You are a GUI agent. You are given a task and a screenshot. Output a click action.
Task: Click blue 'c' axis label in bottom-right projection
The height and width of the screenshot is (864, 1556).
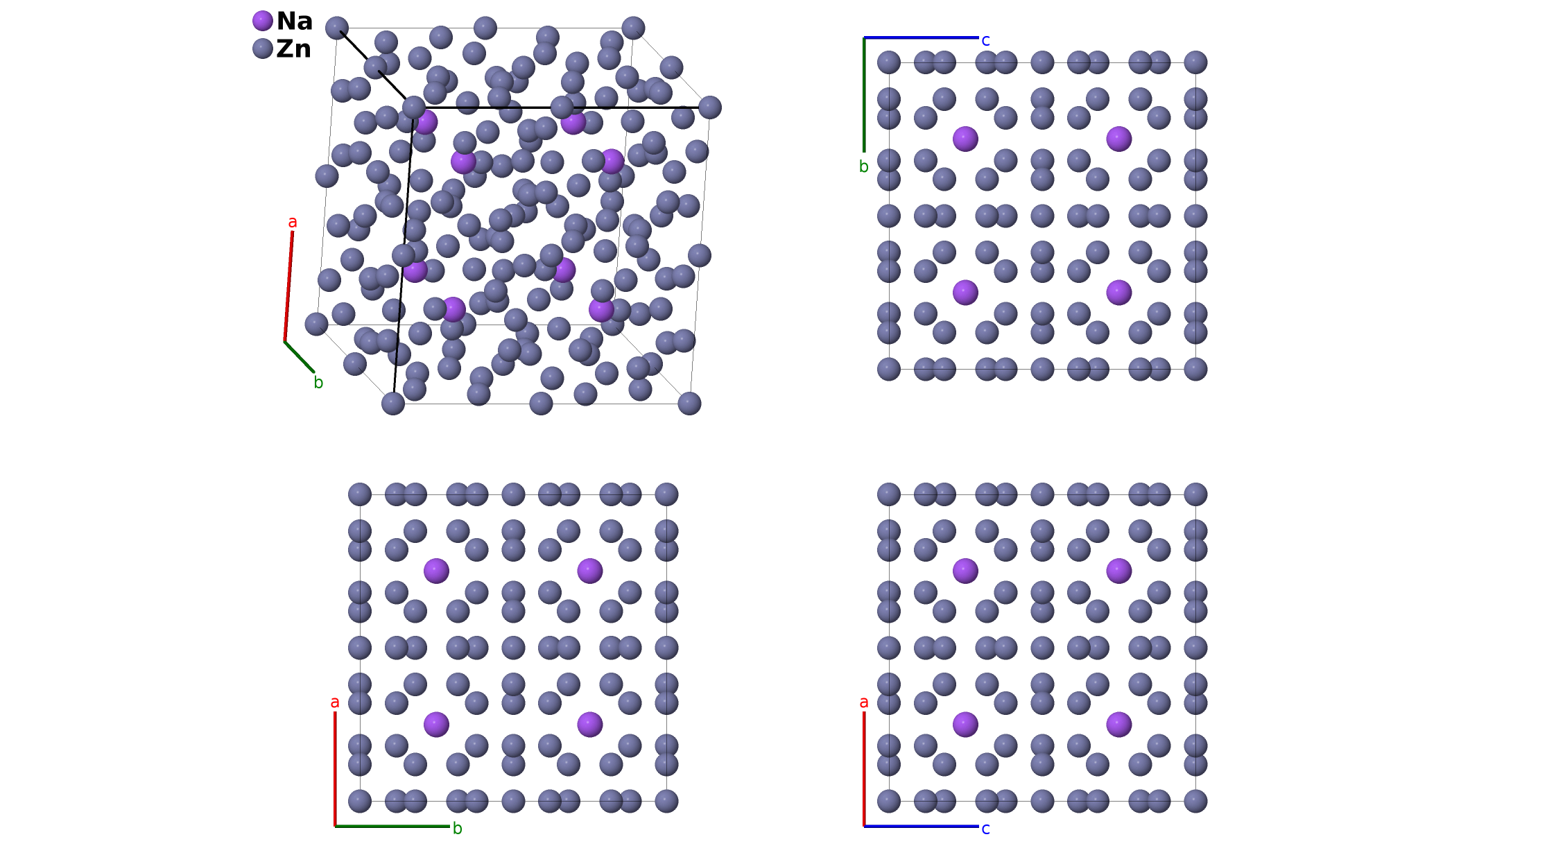(x=985, y=829)
